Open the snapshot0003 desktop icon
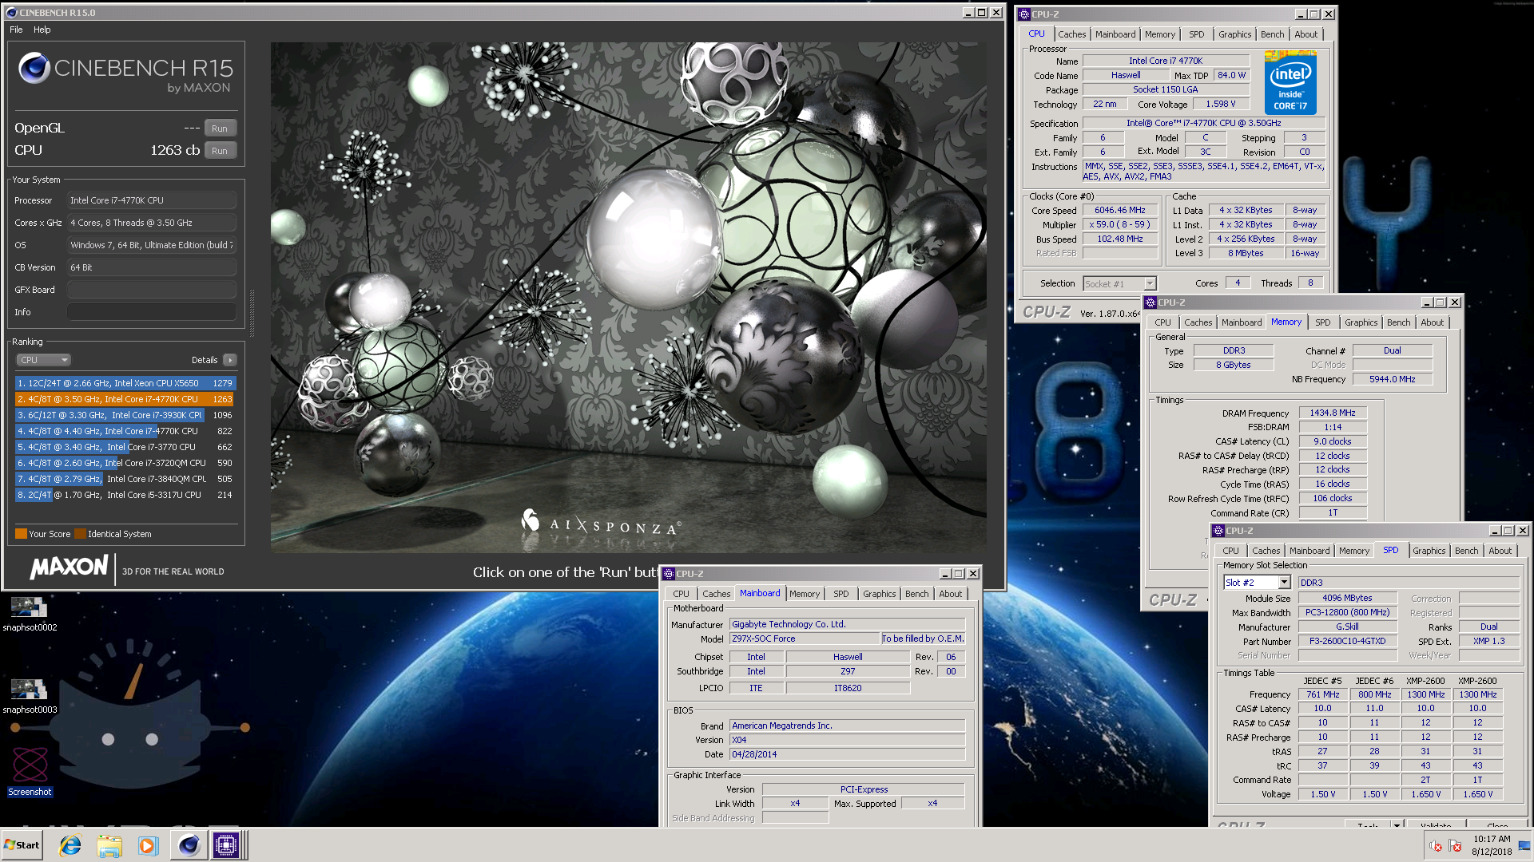 click(29, 696)
